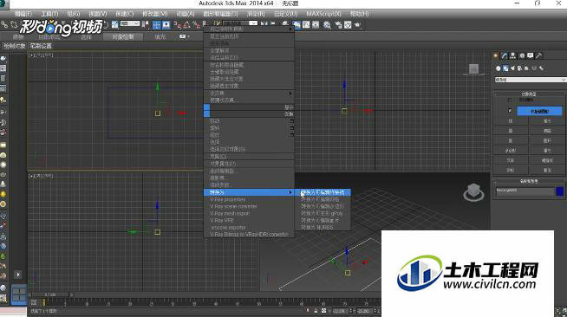Image resolution: width=567 pixels, height=317 pixels.
Task: Toggle the angle snap toolbar button
Action: pyautogui.click(x=186, y=24)
